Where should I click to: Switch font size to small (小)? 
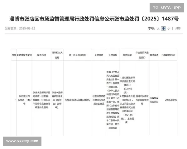point(169,28)
